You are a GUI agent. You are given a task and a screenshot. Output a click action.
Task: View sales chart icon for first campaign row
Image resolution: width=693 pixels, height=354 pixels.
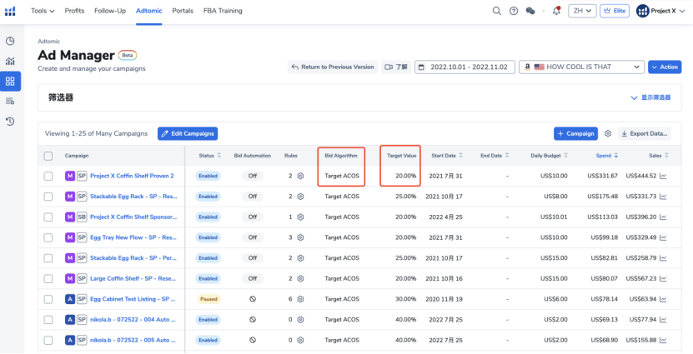(x=663, y=176)
